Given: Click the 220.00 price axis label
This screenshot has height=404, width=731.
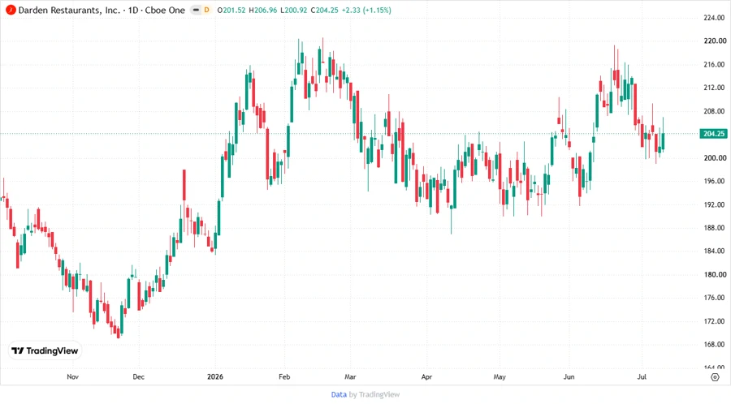Looking at the screenshot, I should 714,41.
